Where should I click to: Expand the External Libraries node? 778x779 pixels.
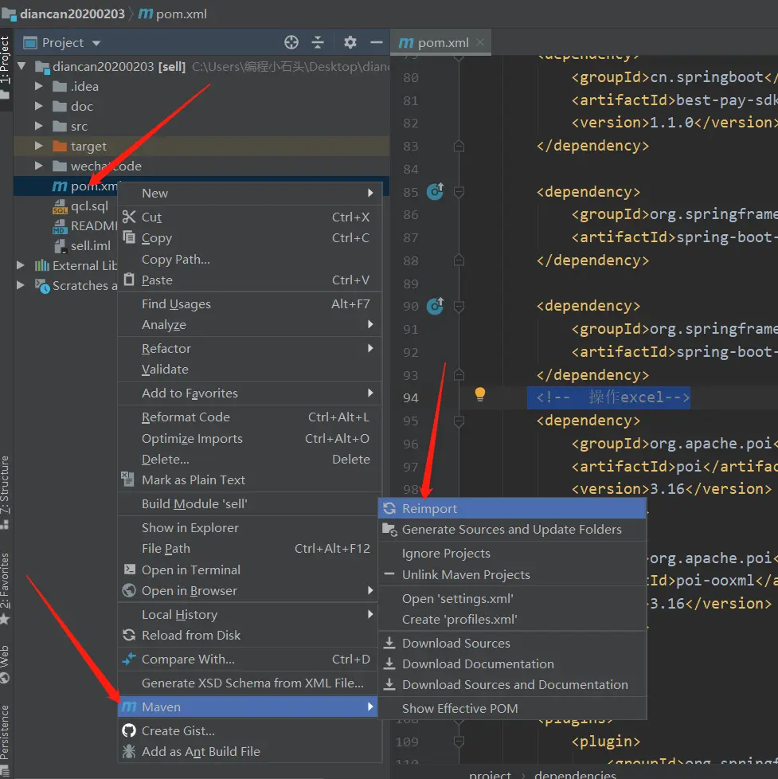coord(21,265)
